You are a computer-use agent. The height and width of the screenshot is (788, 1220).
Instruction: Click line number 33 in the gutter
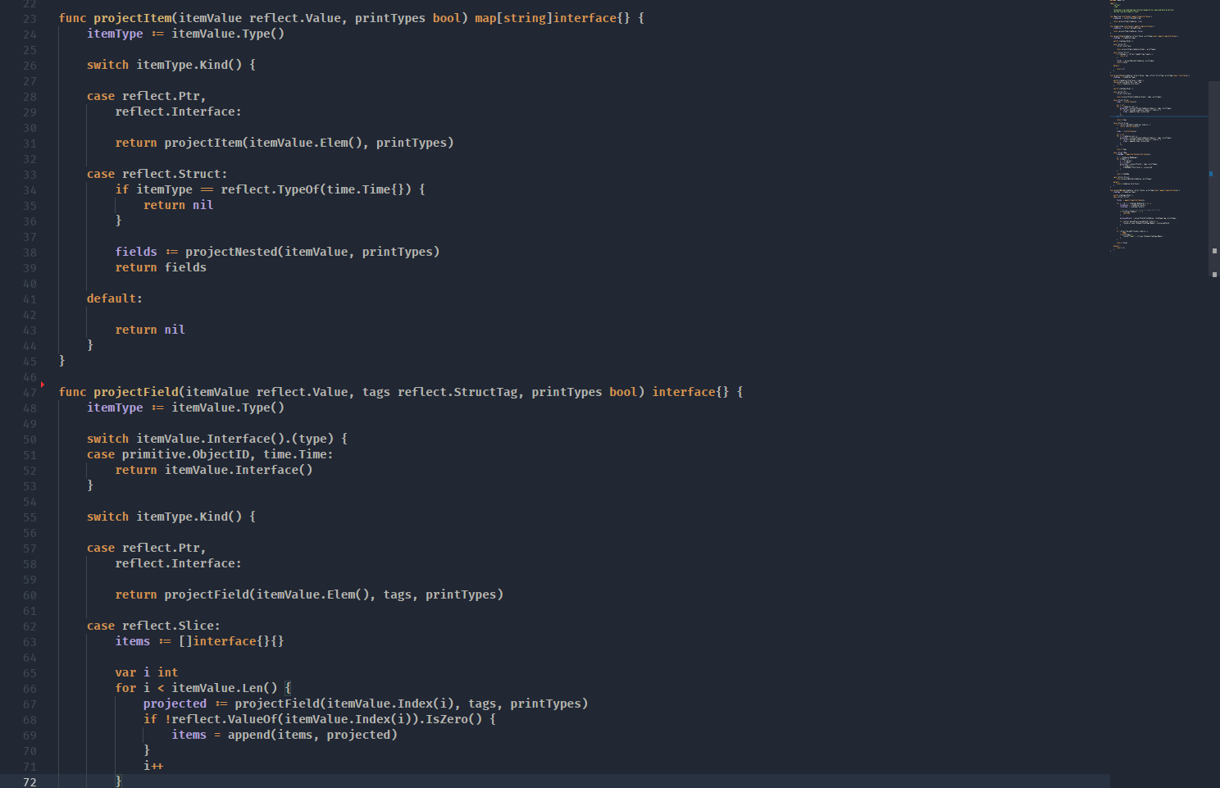[30, 175]
